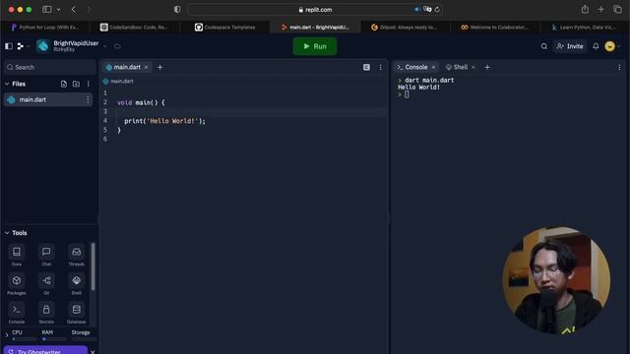
Task: Place cursor on void main() line
Action: coord(141,102)
